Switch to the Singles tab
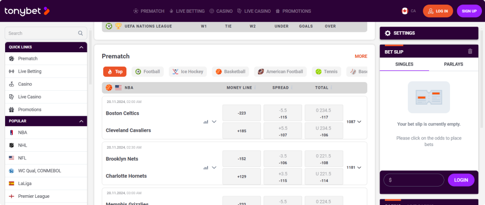The image size is (485, 205). [404, 64]
